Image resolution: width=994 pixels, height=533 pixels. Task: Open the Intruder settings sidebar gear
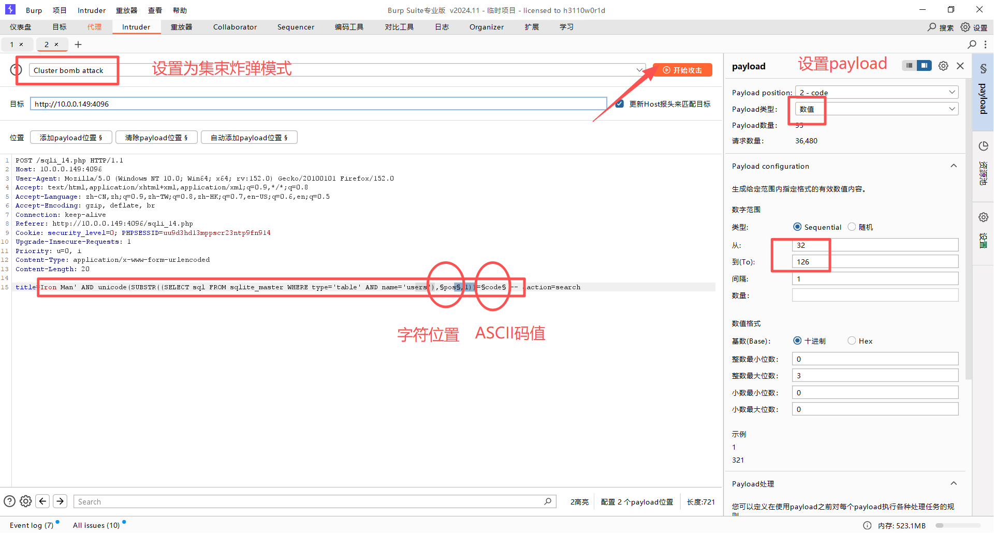[983, 217]
